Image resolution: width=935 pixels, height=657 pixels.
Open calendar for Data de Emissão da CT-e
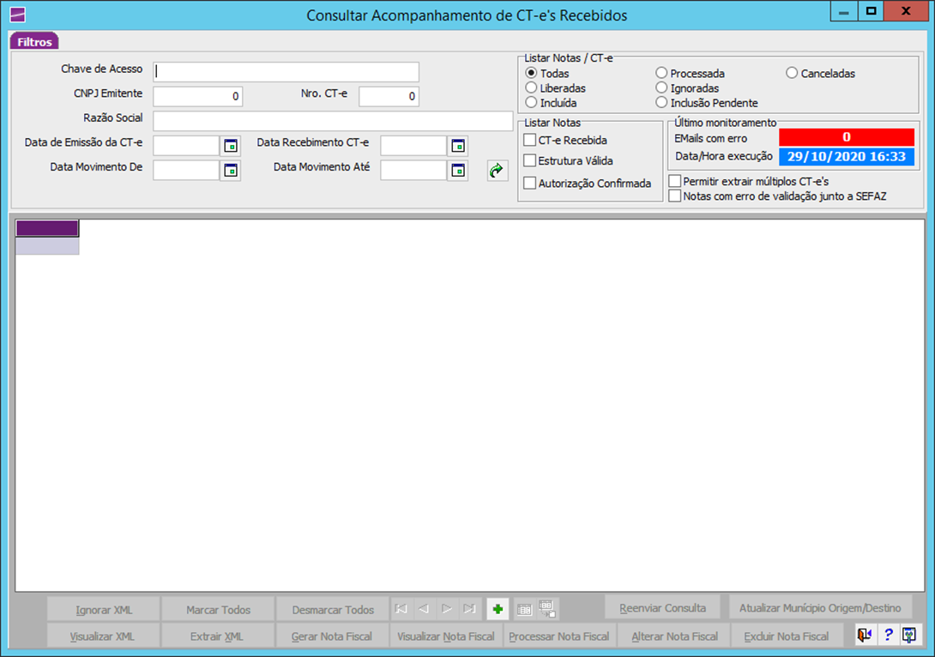pyautogui.click(x=230, y=146)
